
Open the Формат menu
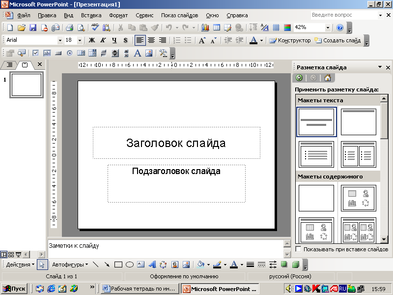click(x=118, y=15)
